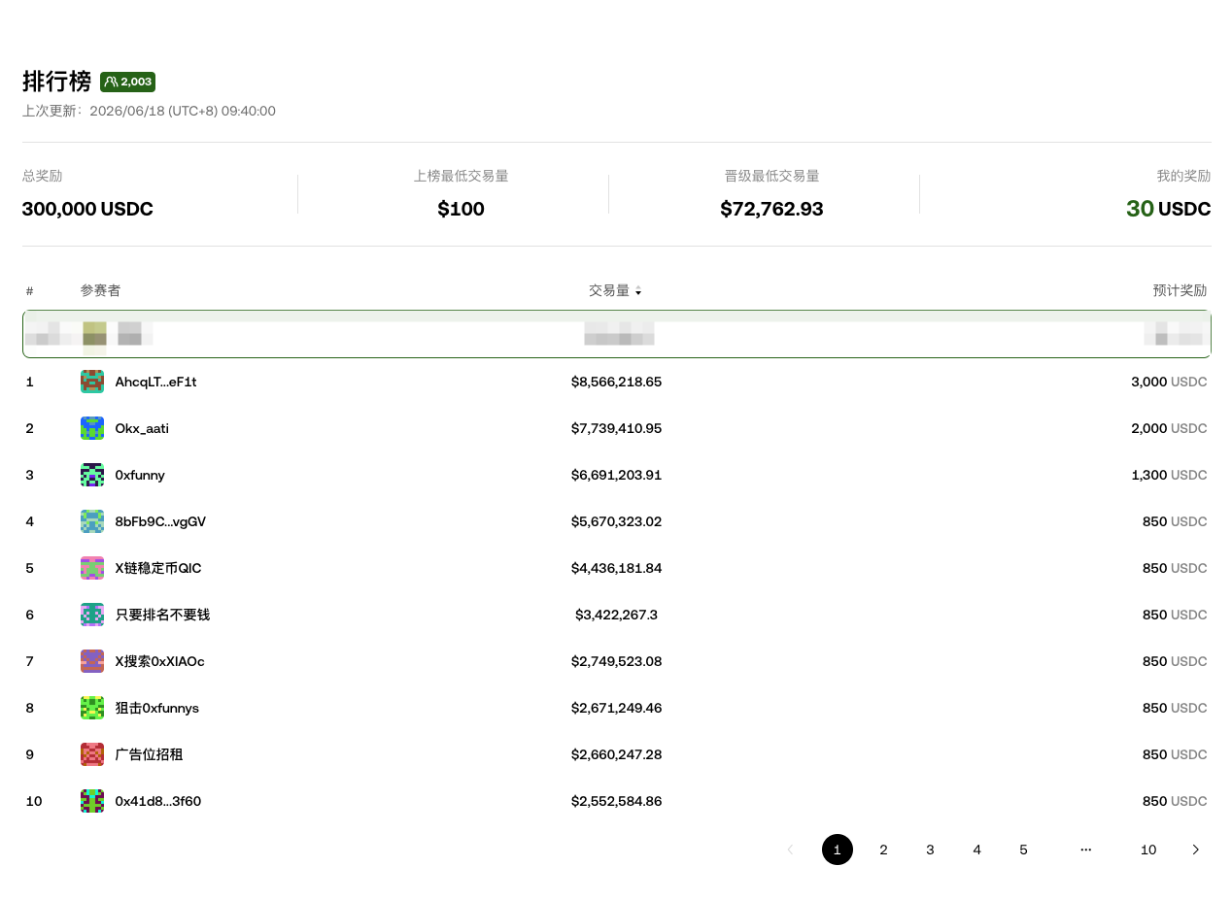The height and width of the screenshot is (900, 1232).
Task: Open avatar of X链稳定币QIC
Action: tap(92, 568)
